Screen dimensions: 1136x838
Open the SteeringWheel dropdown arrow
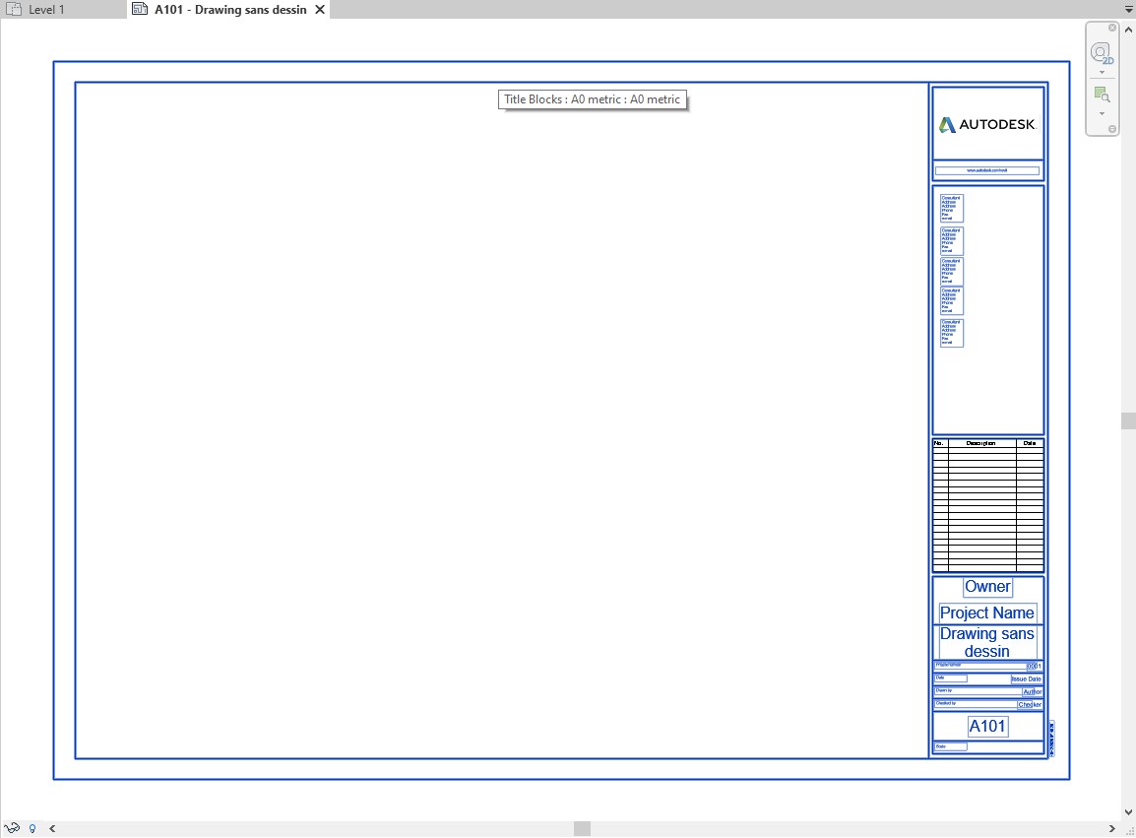(1100, 70)
